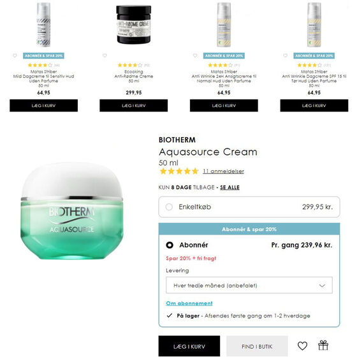Click the gift box icon
The width and height of the screenshot is (357, 357).
click(323, 345)
